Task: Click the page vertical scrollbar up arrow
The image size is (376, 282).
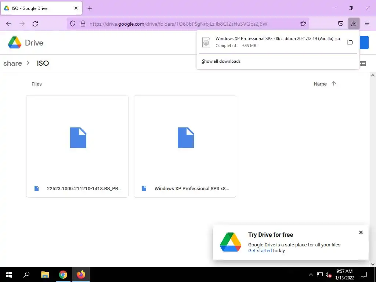Action: (373, 75)
